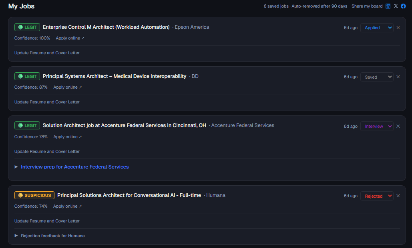The image size is (412, 248).
Task: Click Confidence: 74% text
Action: (x=31, y=206)
